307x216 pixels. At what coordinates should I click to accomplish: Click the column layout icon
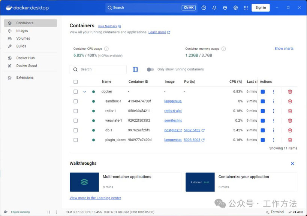(135, 69)
